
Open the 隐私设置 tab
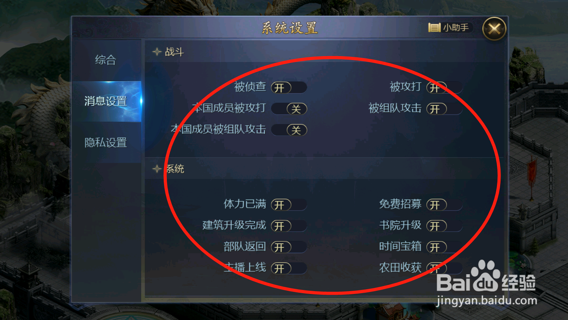coord(106,142)
